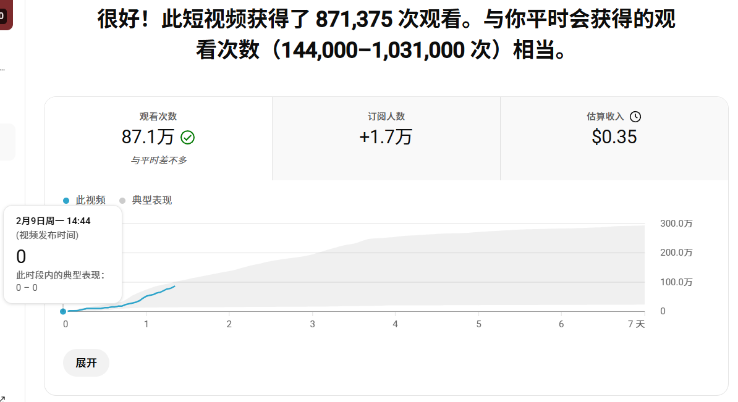Image resolution: width=738 pixels, height=402 pixels.
Task: Click the clock icon next to 估算收入
Action: (x=635, y=117)
